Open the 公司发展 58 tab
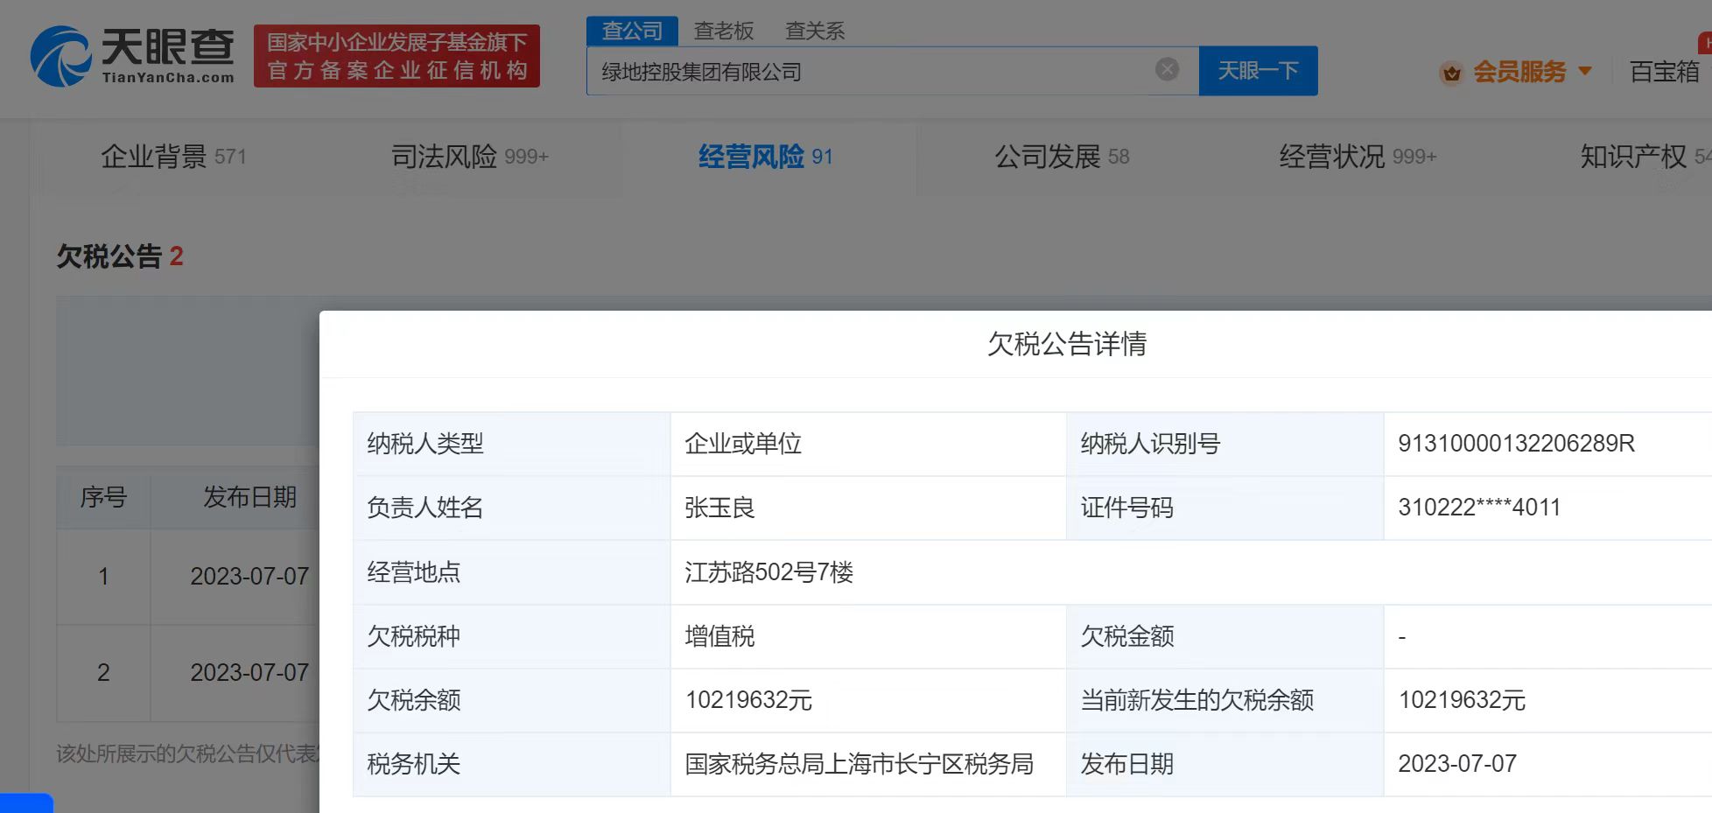This screenshot has width=1712, height=813. coord(1062,157)
